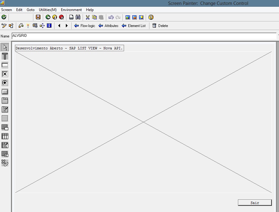Select the Checkbox element tool
279x212 pixels.
[5, 74]
